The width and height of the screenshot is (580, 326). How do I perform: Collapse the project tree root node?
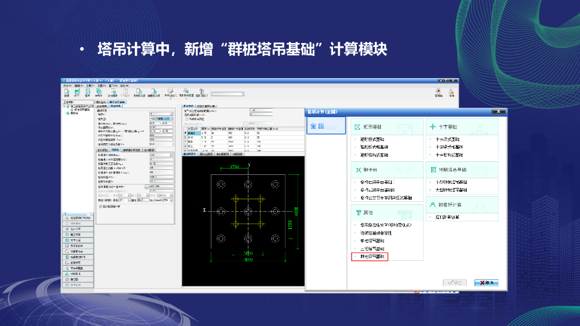tap(65, 106)
